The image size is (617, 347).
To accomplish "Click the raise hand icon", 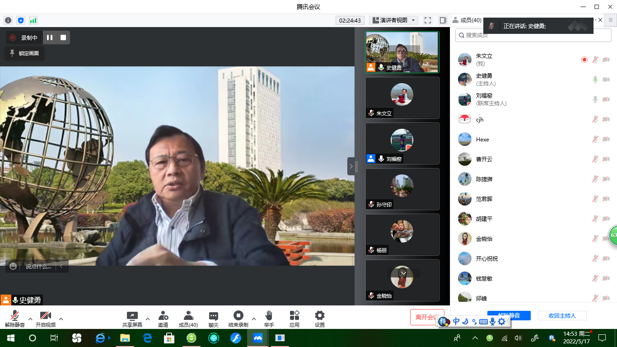I will coord(269,315).
